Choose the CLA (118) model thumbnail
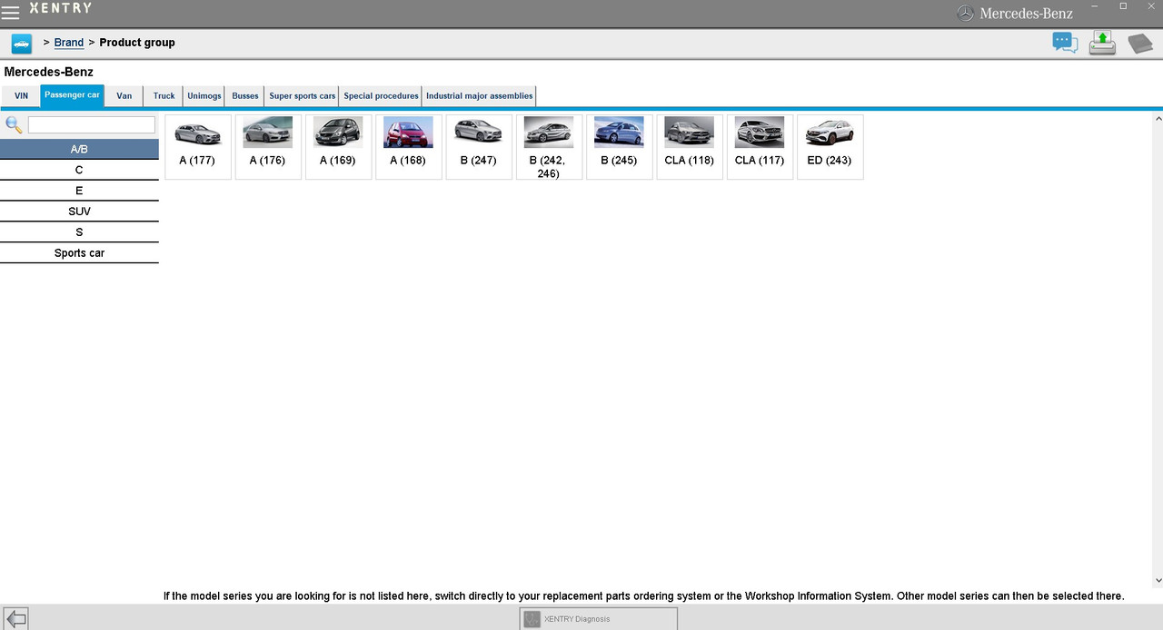The image size is (1163, 630). [x=690, y=147]
